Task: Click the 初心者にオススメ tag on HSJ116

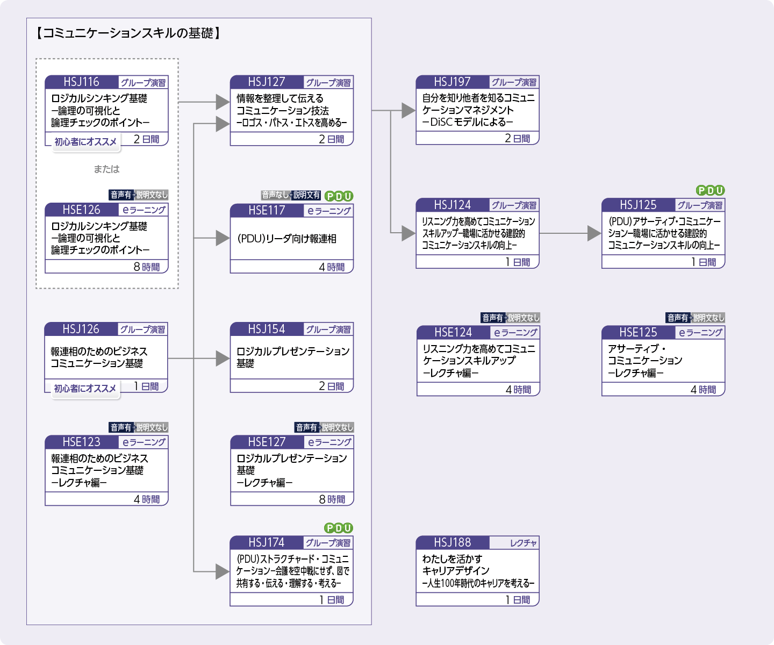Action: [x=85, y=142]
